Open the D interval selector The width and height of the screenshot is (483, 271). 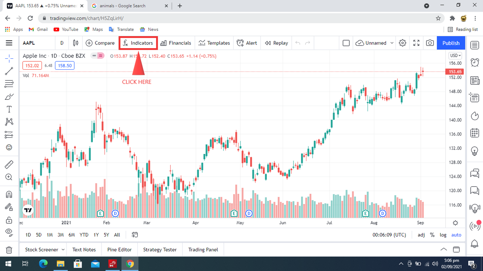(62, 43)
